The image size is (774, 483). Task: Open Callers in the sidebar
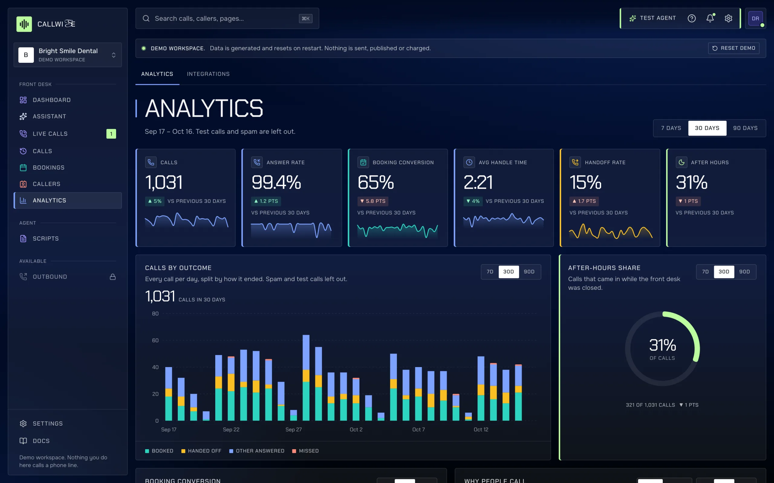[x=67, y=184]
